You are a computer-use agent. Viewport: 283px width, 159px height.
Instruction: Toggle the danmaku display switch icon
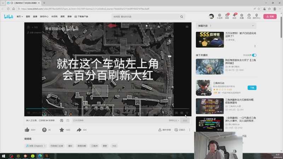[x=62, y=120]
